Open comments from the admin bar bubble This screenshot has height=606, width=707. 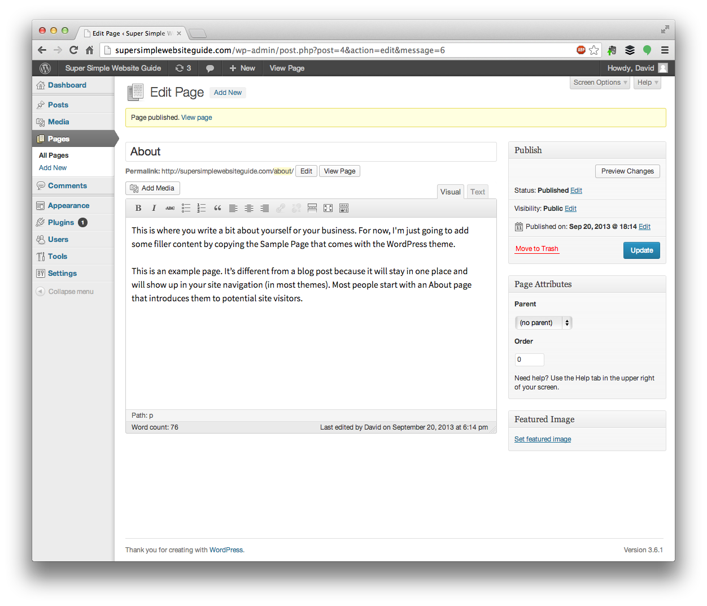tap(210, 68)
